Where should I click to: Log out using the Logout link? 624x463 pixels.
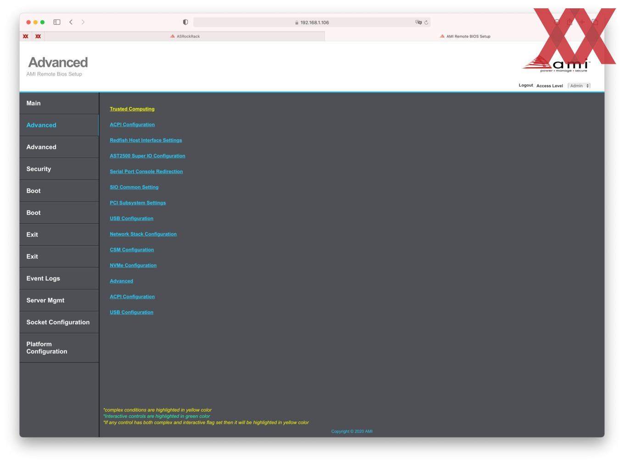coord(526,85)
